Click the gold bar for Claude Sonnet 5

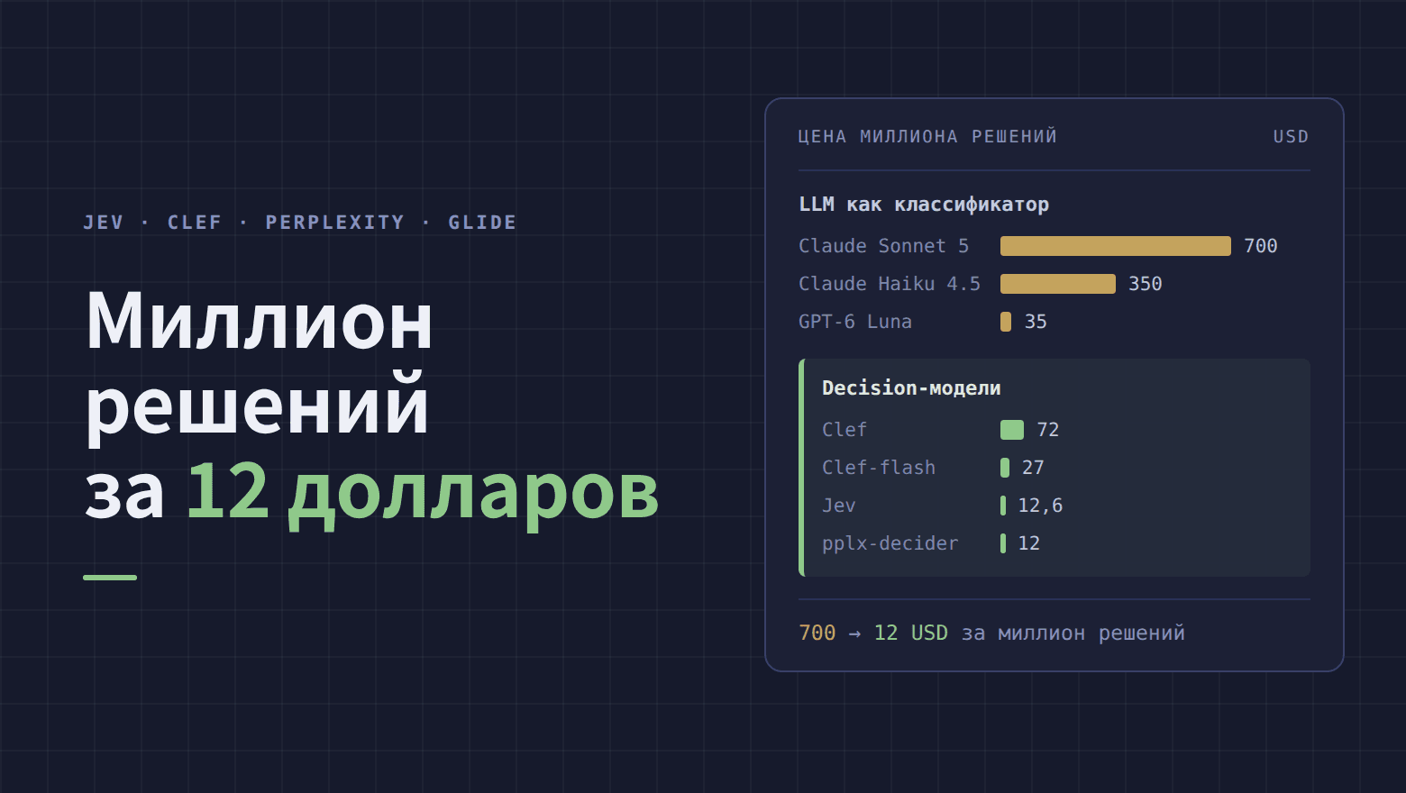[1116, 246]
